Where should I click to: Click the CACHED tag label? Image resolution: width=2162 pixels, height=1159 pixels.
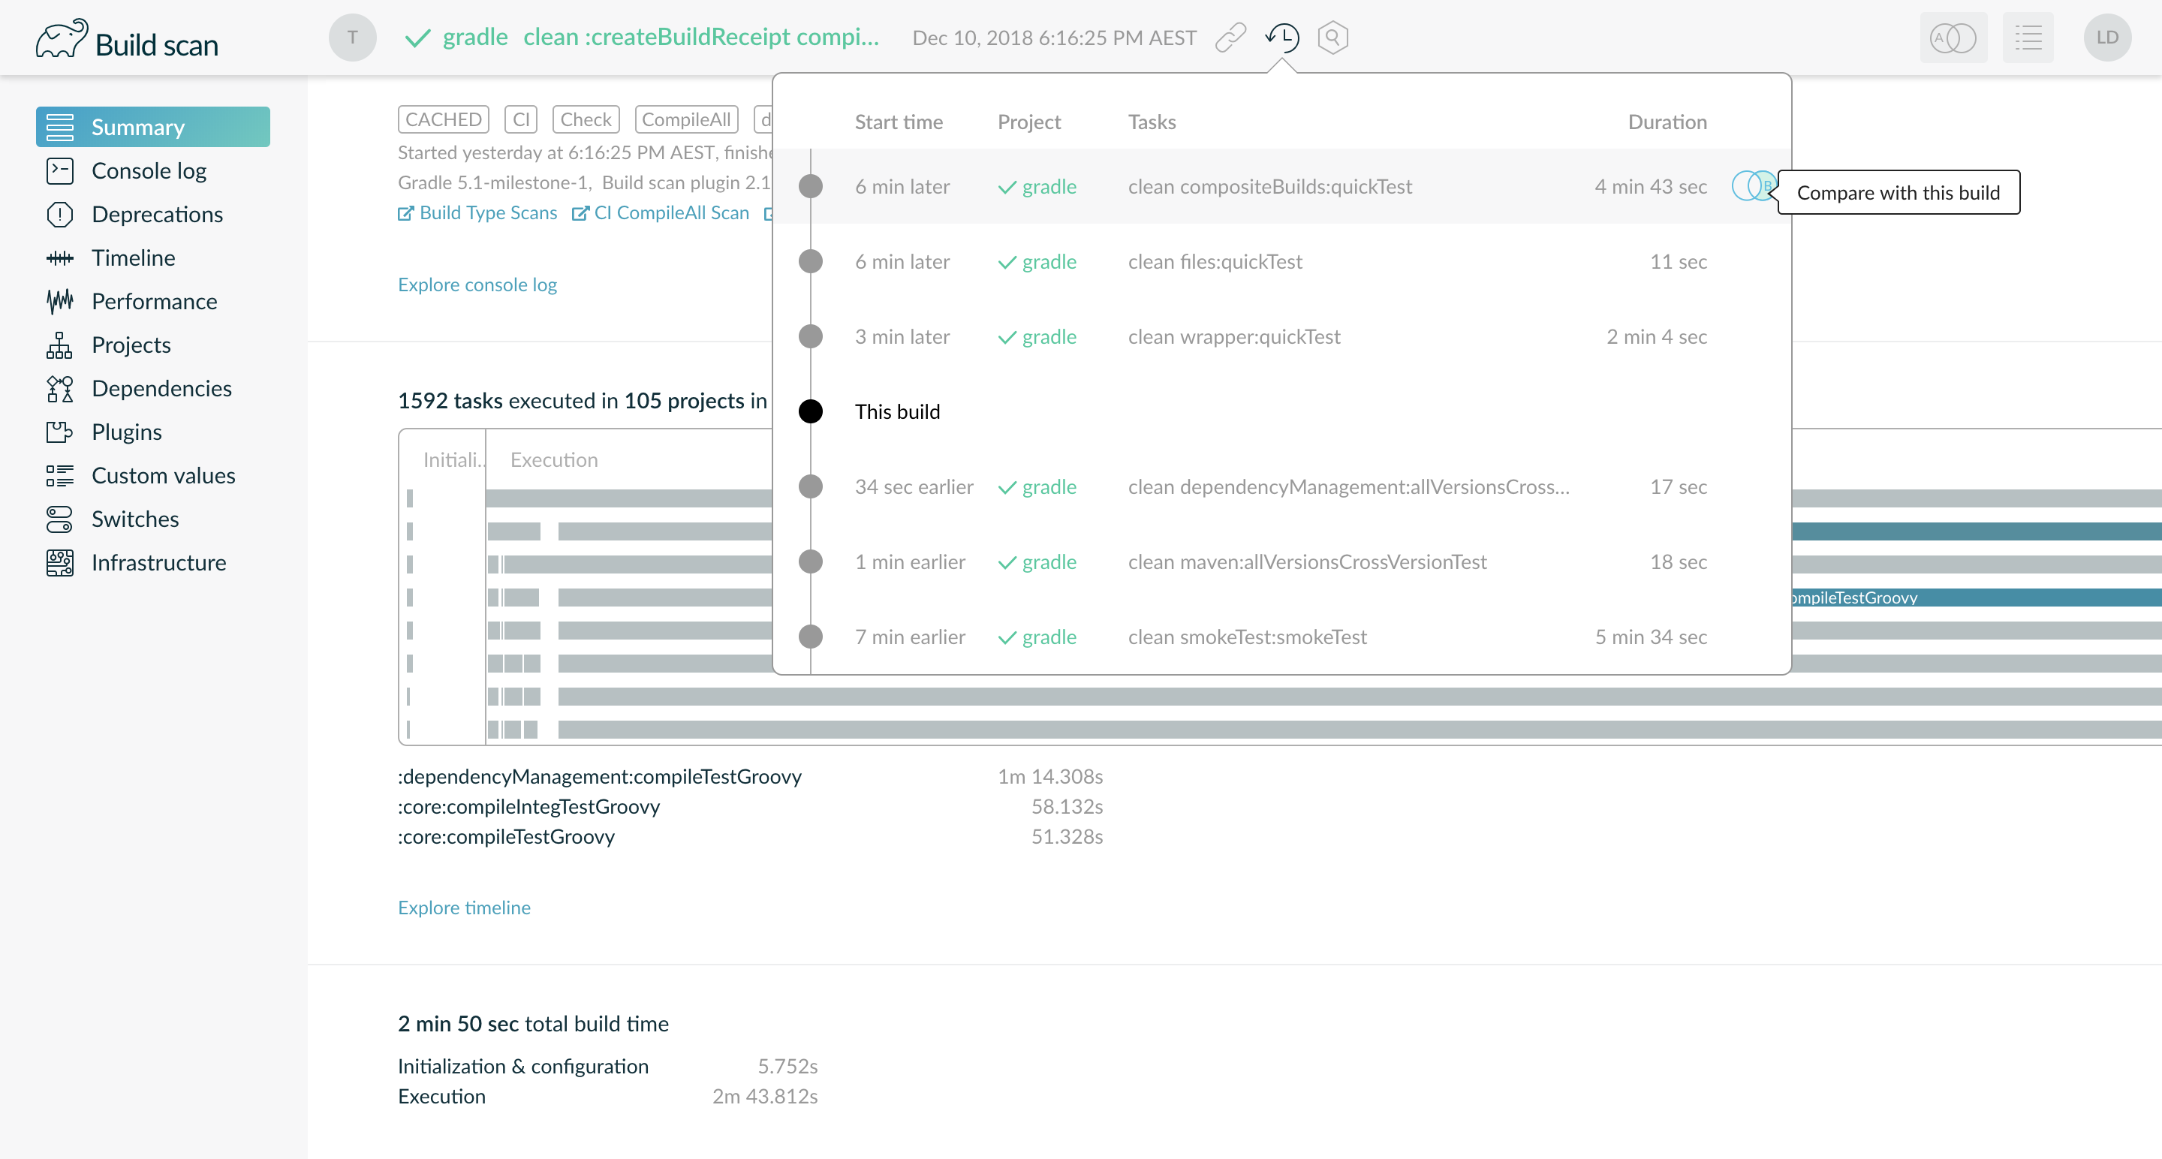tap(443, 119)
